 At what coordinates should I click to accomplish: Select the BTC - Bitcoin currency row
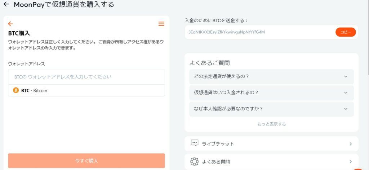click(86, 90)
